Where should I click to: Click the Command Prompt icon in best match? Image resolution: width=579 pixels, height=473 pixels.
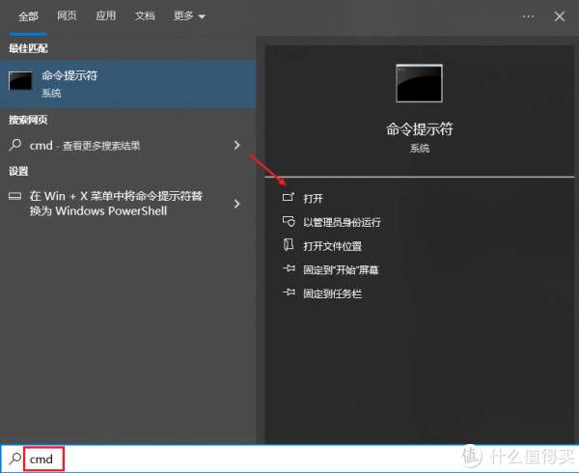coord(21,82)
